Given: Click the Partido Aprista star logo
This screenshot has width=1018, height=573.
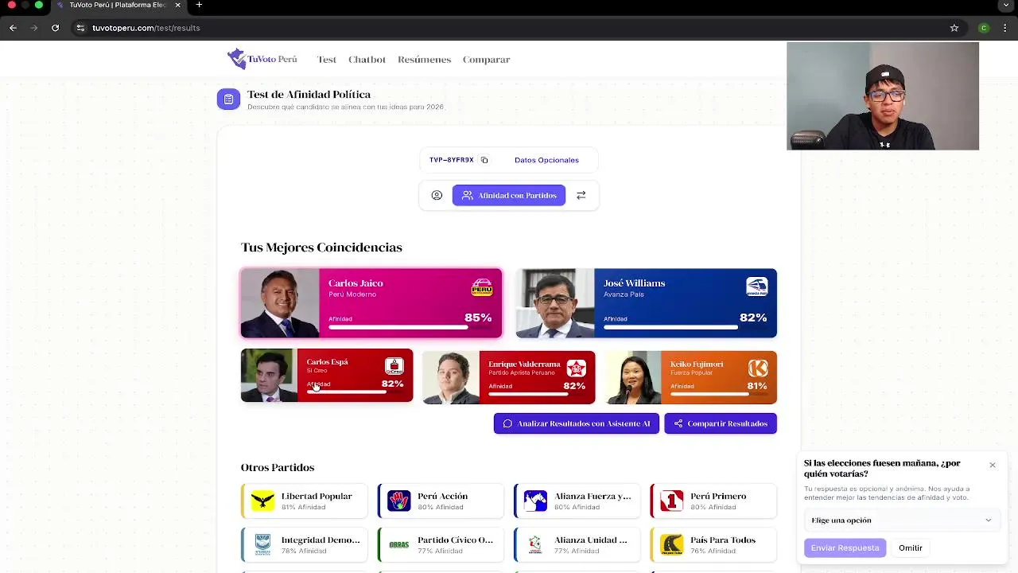Looking at the screenshot, I should [x=576, y=368].
